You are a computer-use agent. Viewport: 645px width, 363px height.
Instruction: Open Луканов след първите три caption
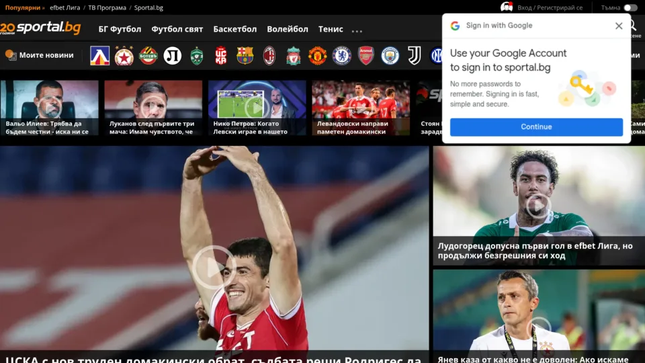click(151, 128)
